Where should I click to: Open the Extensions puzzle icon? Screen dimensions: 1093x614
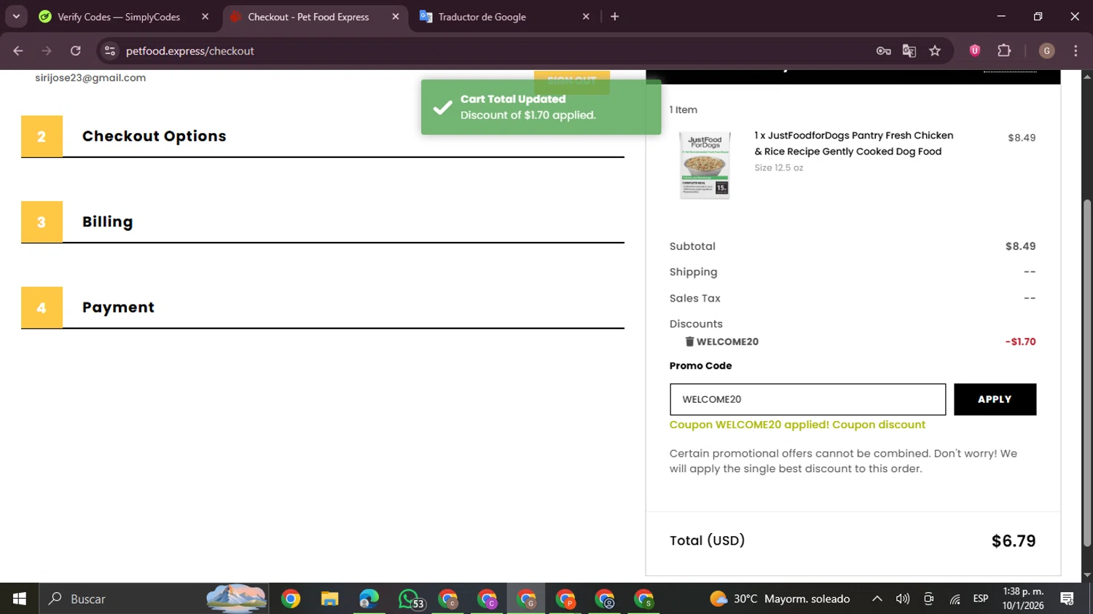(x=1004, y=50)
